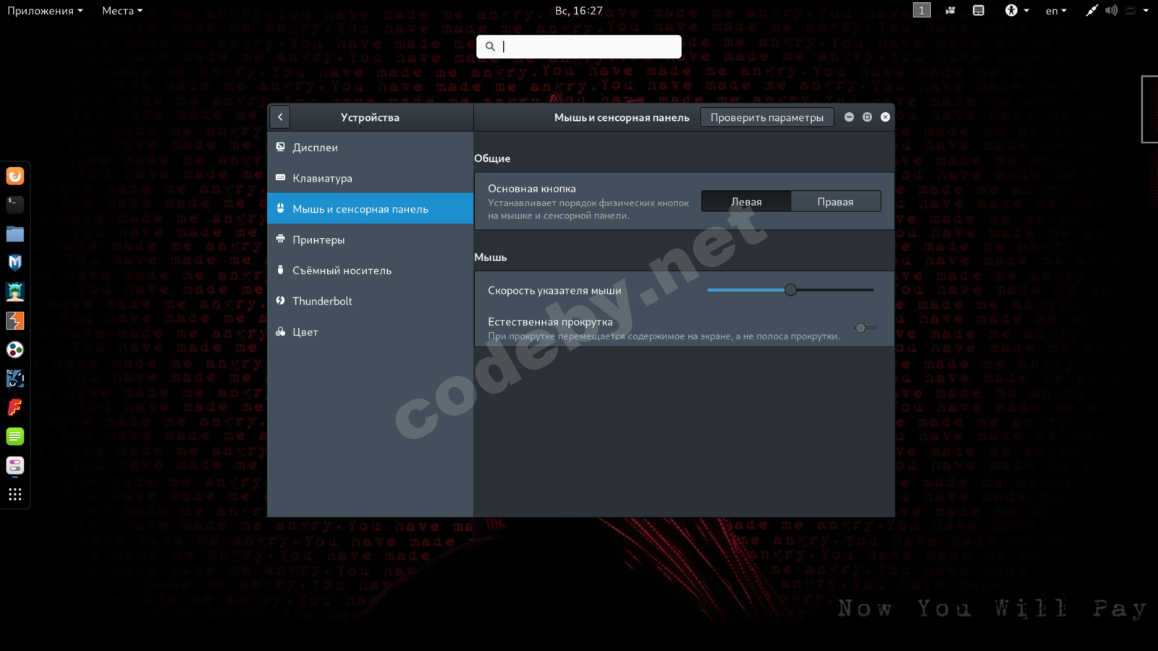Click the touchpad indicator icon in top bar

[x=979, y=10]
